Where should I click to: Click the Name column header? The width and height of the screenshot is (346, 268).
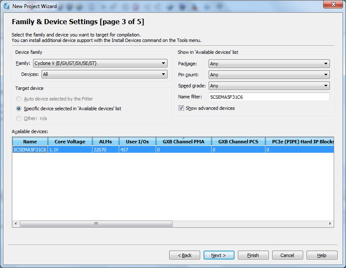29,141
